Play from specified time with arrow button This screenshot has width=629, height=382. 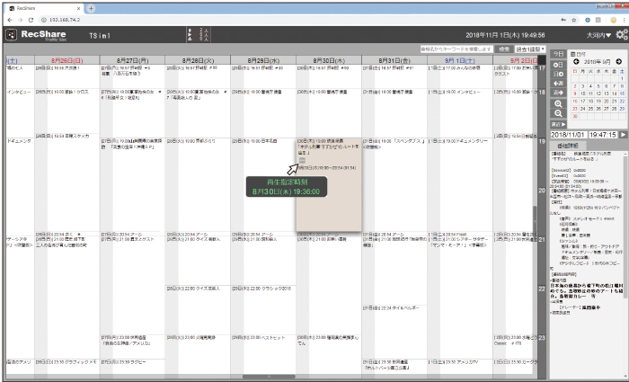[x=623, y=134]
